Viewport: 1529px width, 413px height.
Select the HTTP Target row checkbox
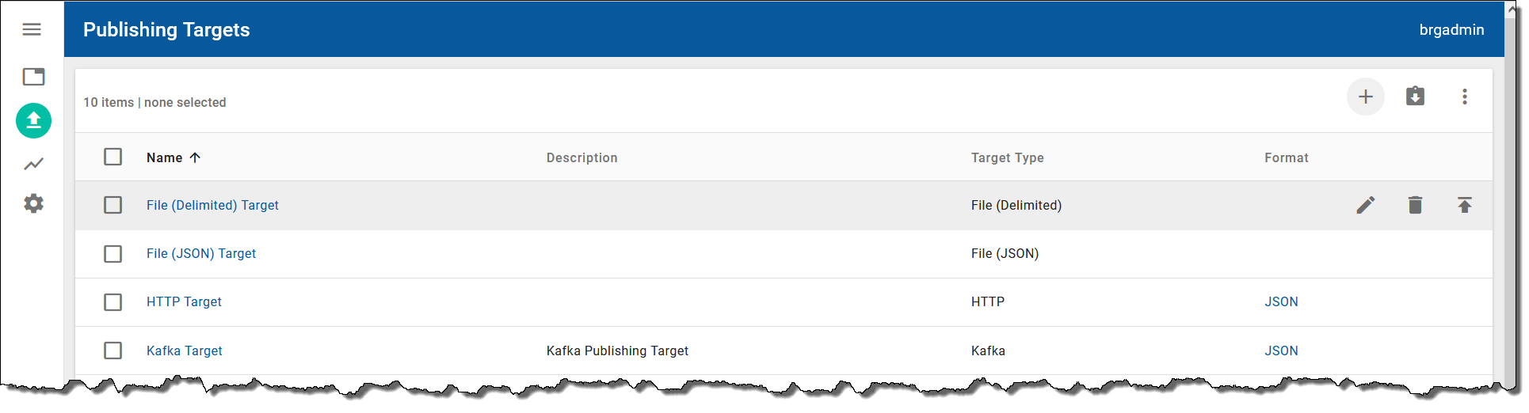click(x=113, y=302)
